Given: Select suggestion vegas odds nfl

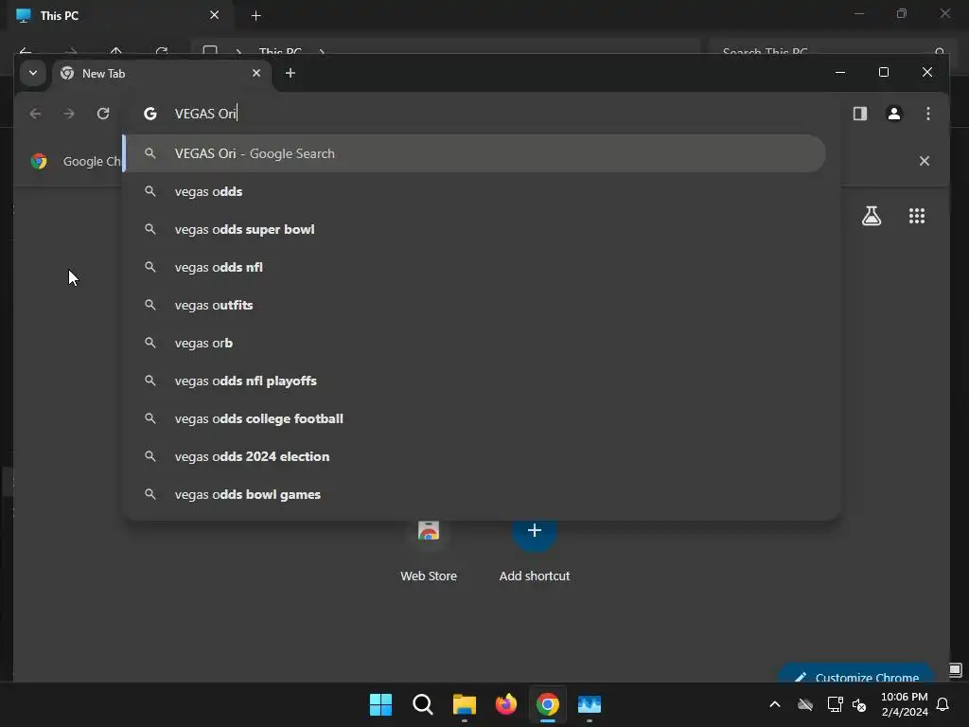Looking at the screenshot, I should (475, 267).
